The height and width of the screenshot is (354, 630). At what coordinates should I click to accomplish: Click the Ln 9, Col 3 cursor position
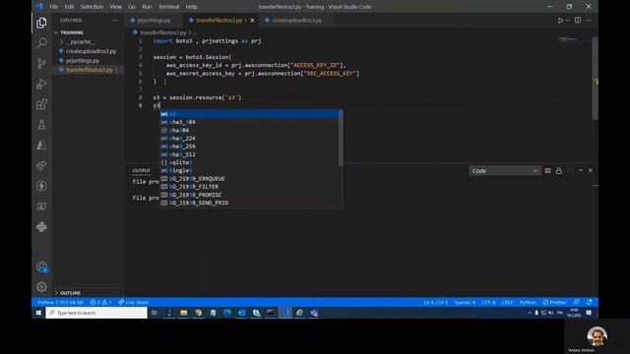pyautogui.click(x=435, y=302)
